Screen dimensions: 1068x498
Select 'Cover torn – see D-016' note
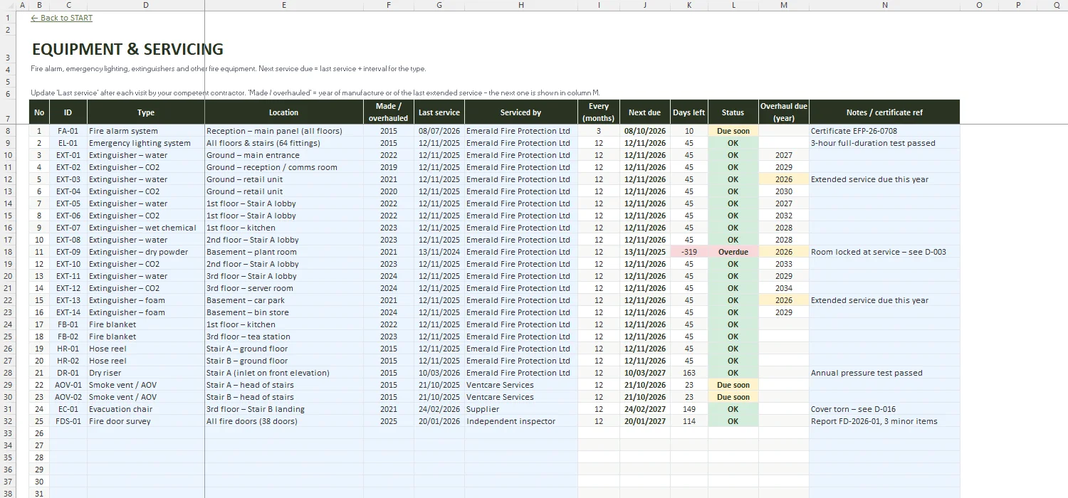[884, 409]
